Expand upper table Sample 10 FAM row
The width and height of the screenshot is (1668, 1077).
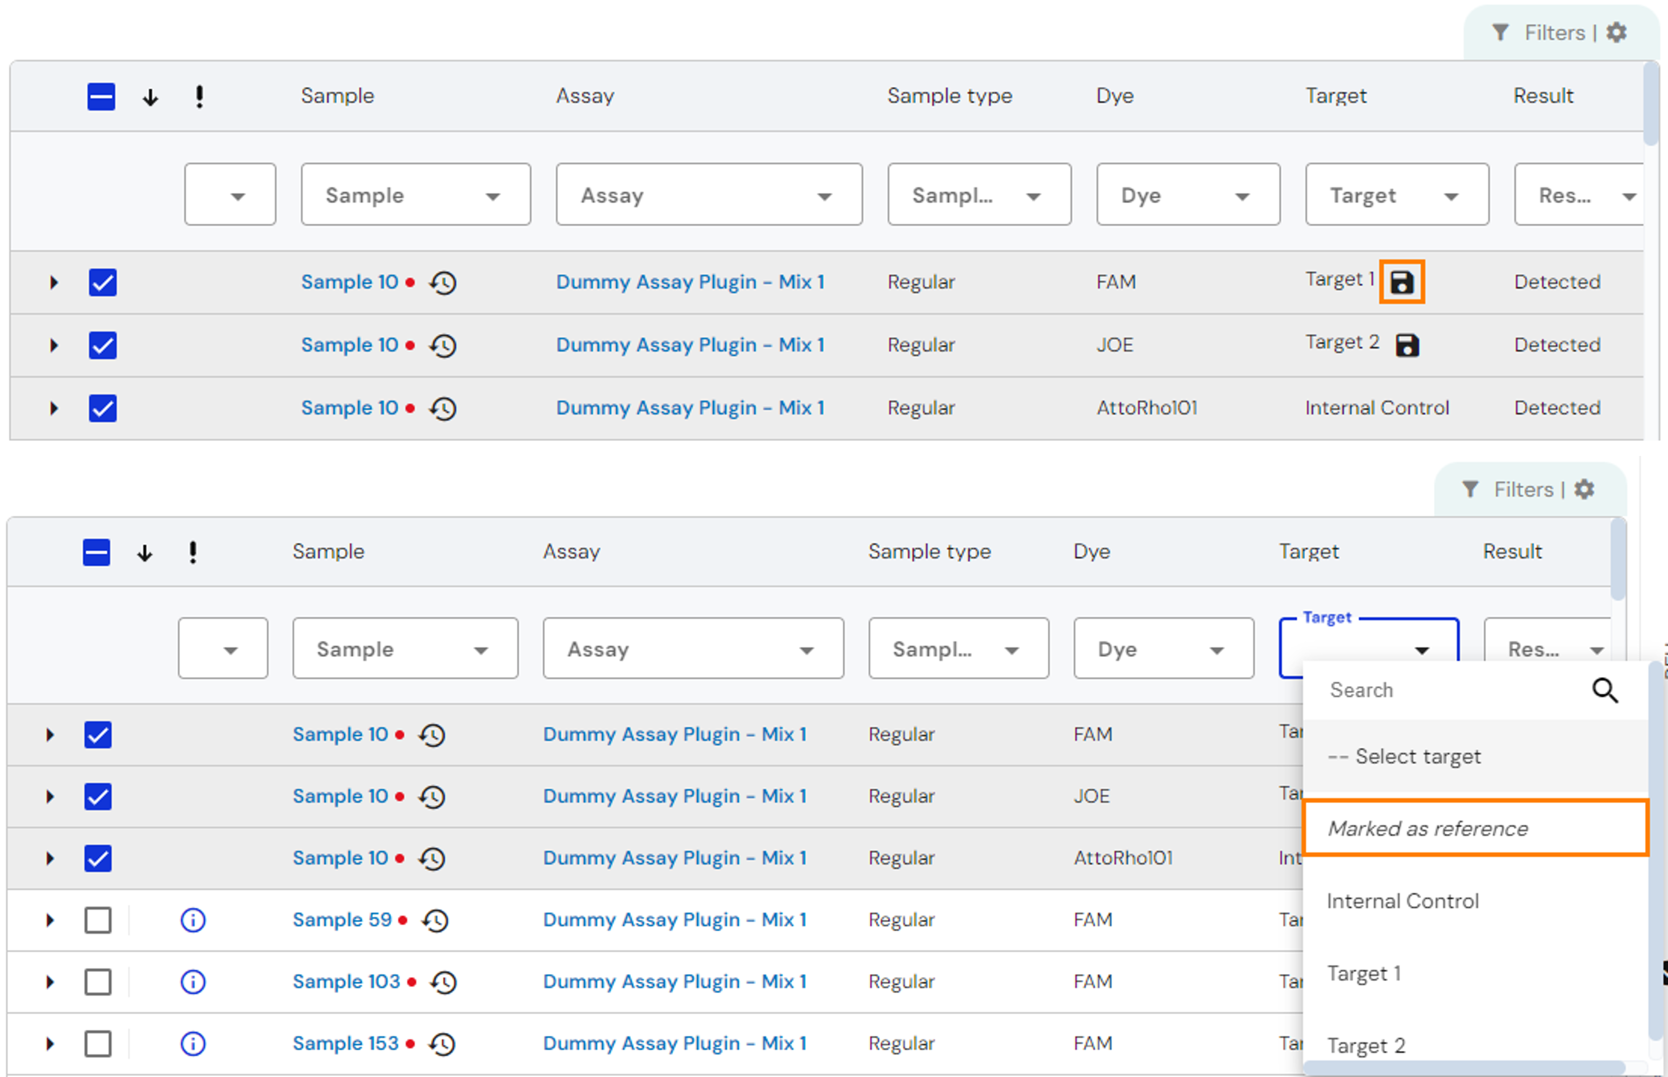coord(53,283)
